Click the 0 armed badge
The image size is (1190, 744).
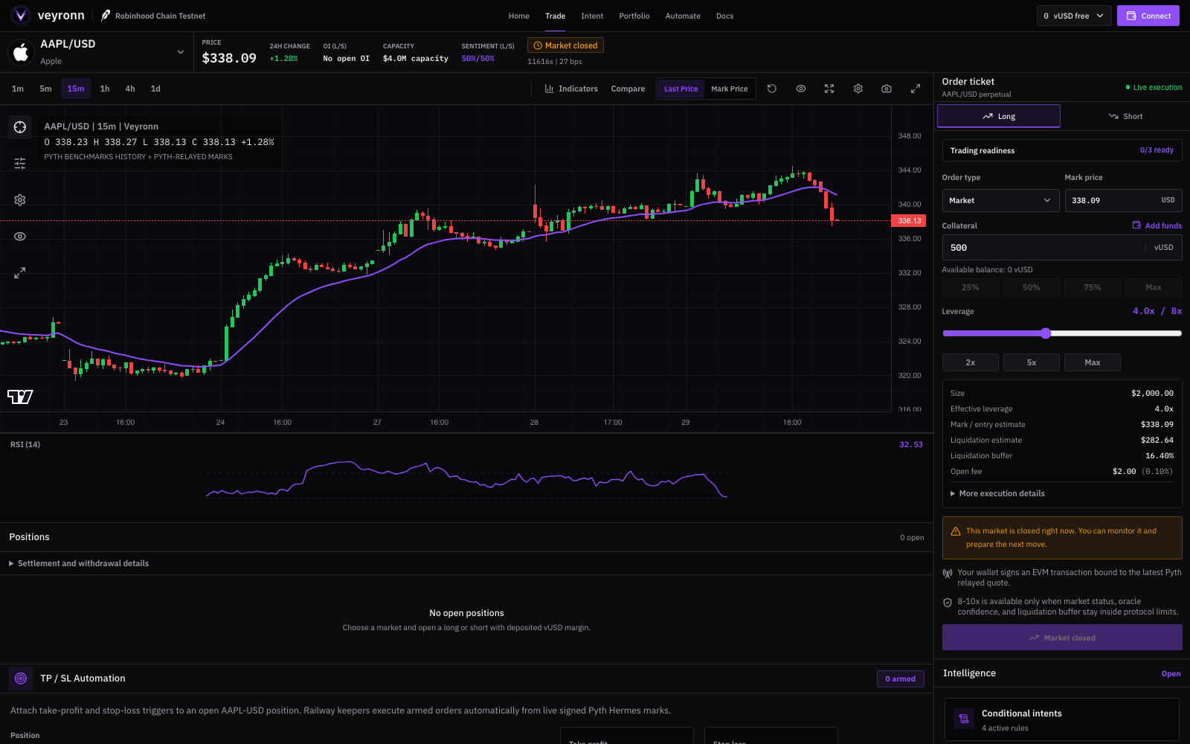click(900, 679)
